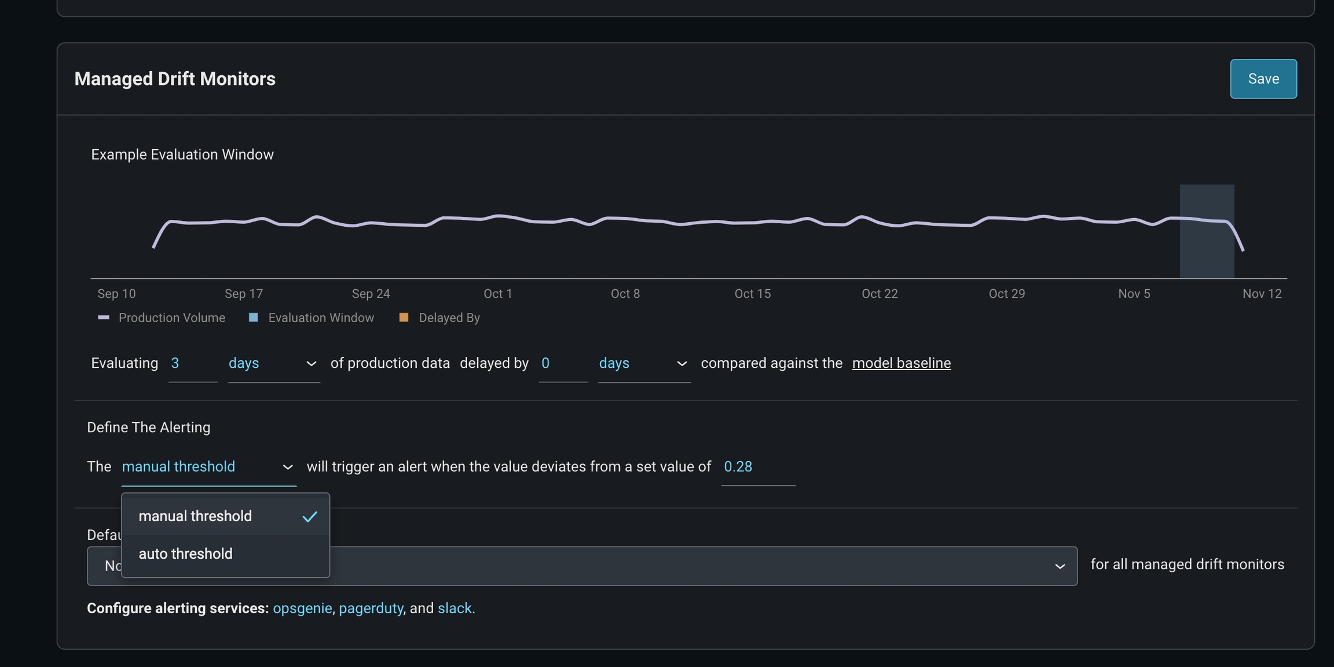1334x667 pixels.
Task: Expand the default notification dropdown chevron
Action: click(x=1060, y=566)
